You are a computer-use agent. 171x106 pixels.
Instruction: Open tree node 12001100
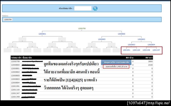tap(136, 50)
